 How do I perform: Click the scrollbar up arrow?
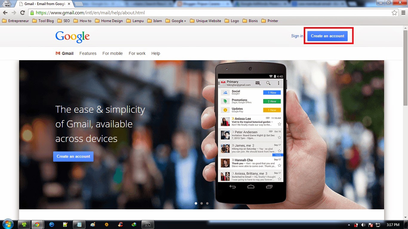(x=405, y=27)
